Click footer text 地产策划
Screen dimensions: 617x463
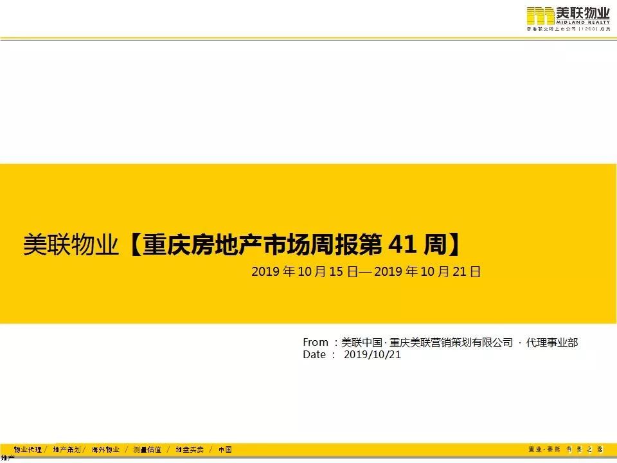(x=67, y=449)
